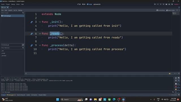Jump to _init in methods list
This screenshot has width=181, height=102.
[x=3, y=51]
